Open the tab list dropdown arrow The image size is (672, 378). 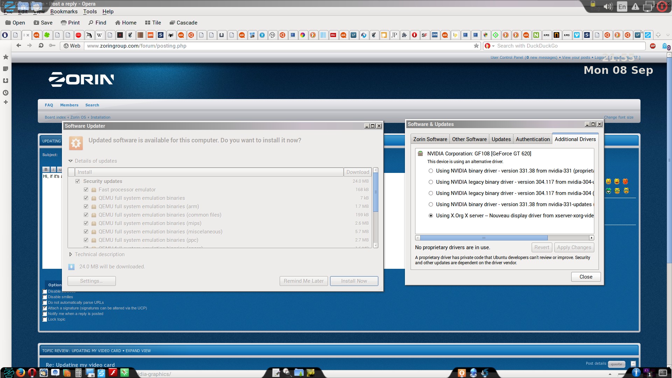click(668, 35)
